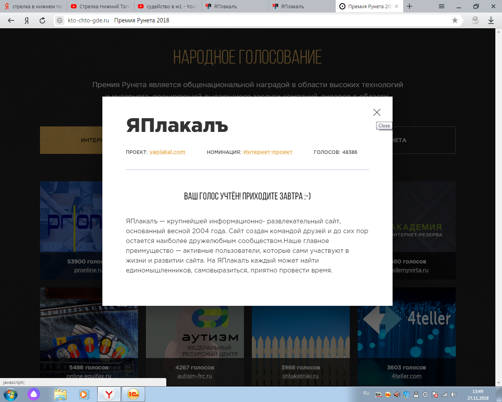Open the shtaketniki.ru link

coord(300,376)
